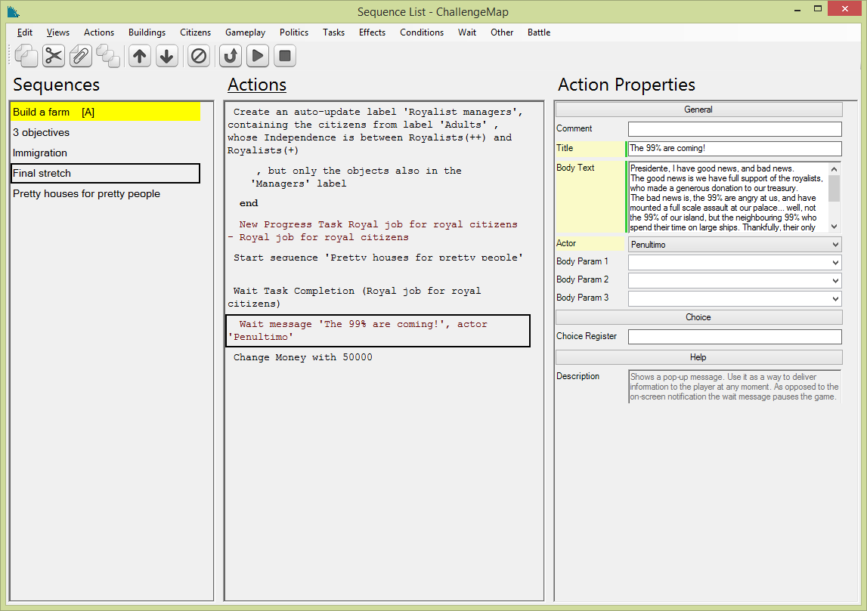Click into the Comment input field

coord(734,129)
